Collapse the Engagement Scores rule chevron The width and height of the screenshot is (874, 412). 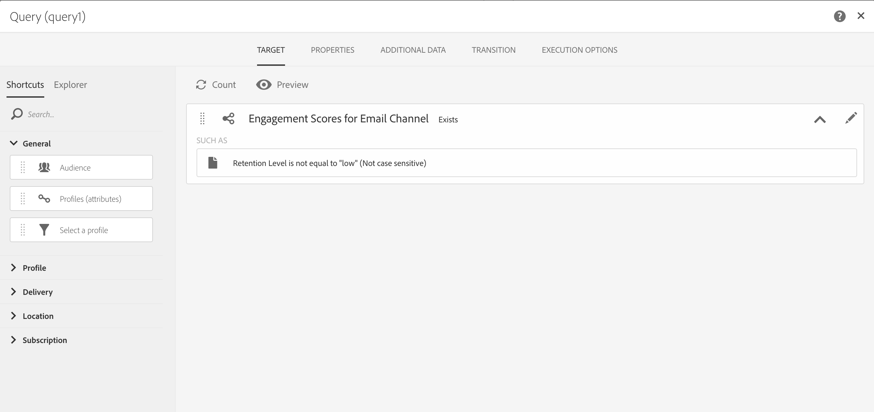tap(820, 119)
